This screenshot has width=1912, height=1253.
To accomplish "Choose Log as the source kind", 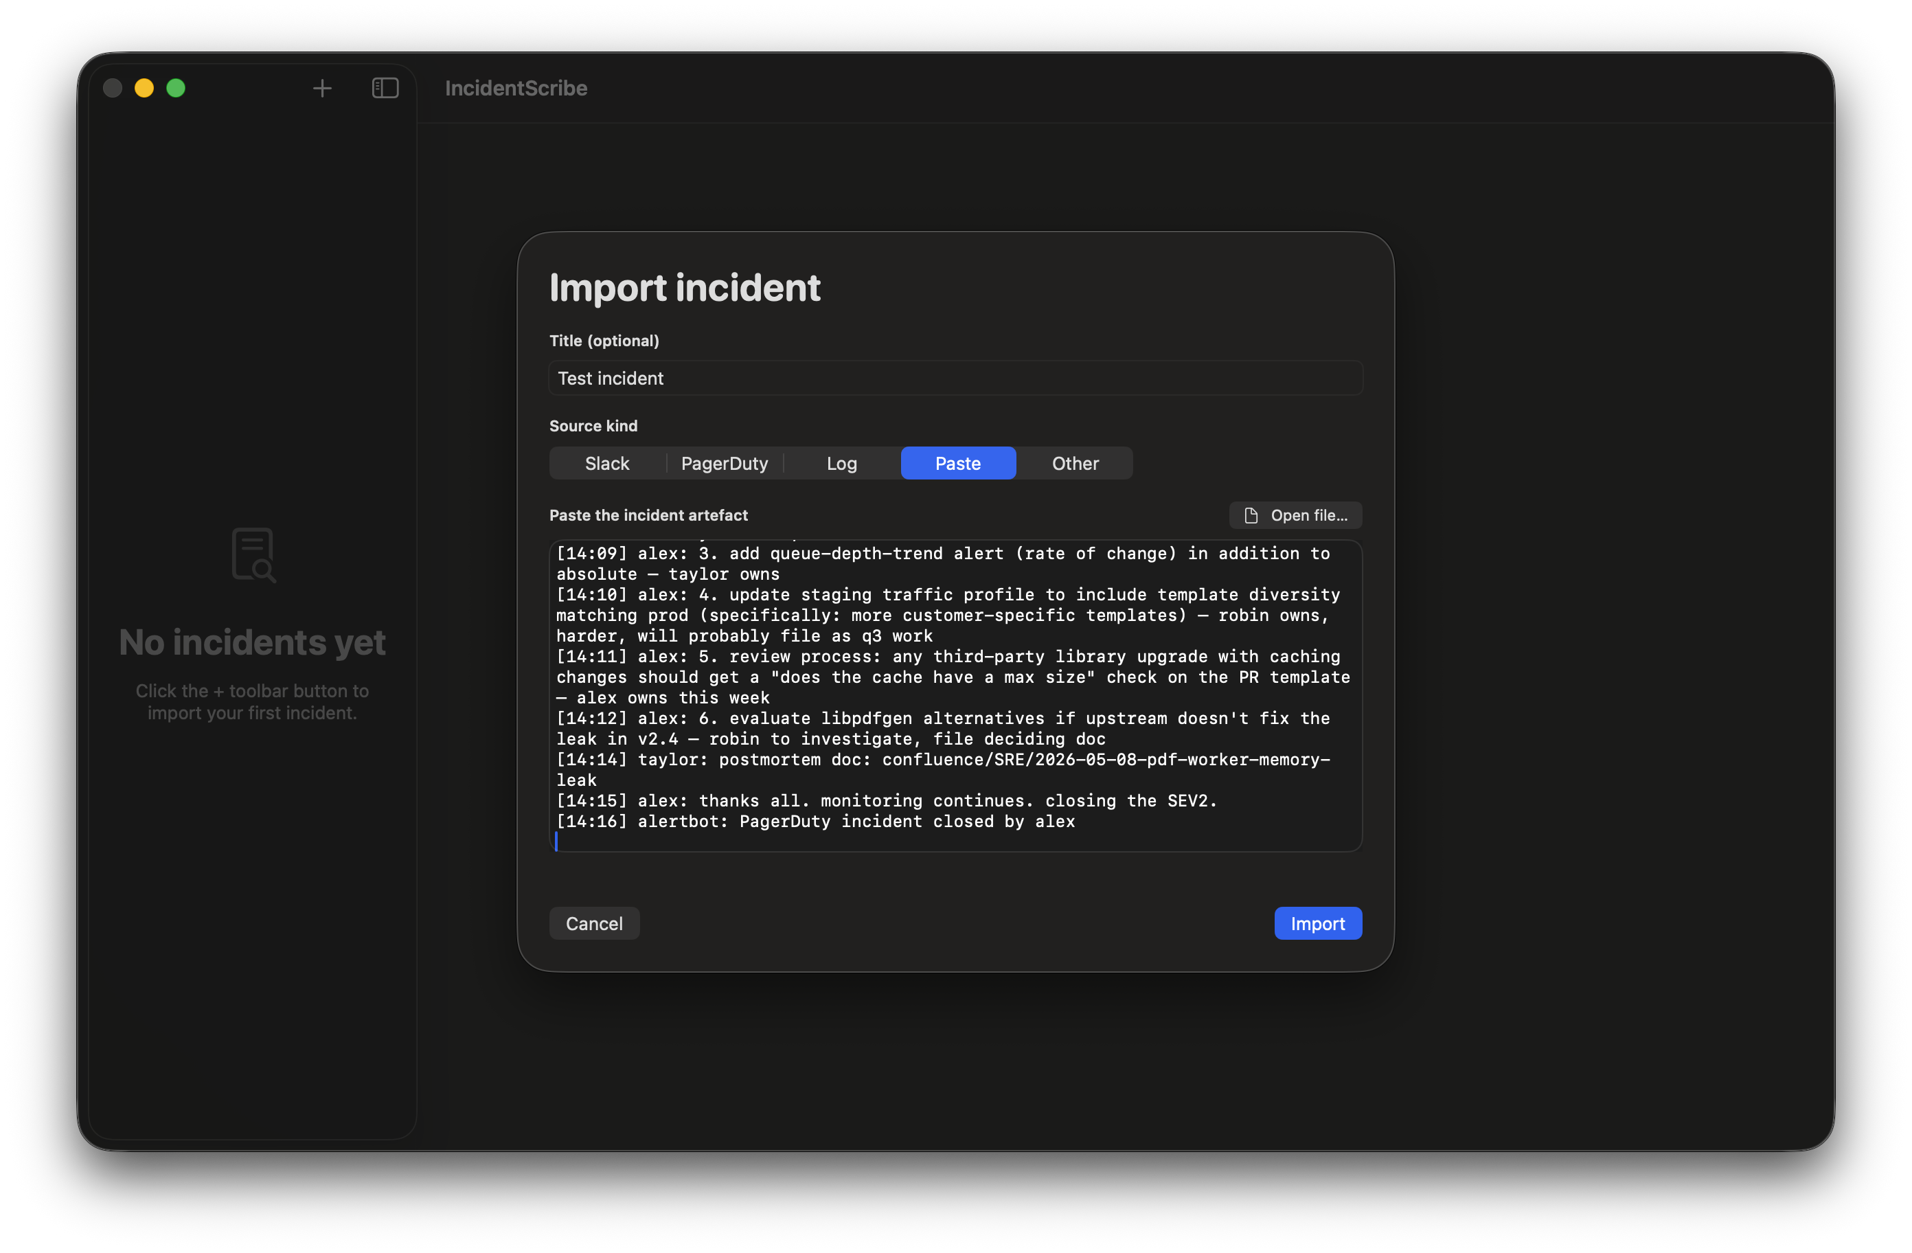I will (x=842, y=464).
